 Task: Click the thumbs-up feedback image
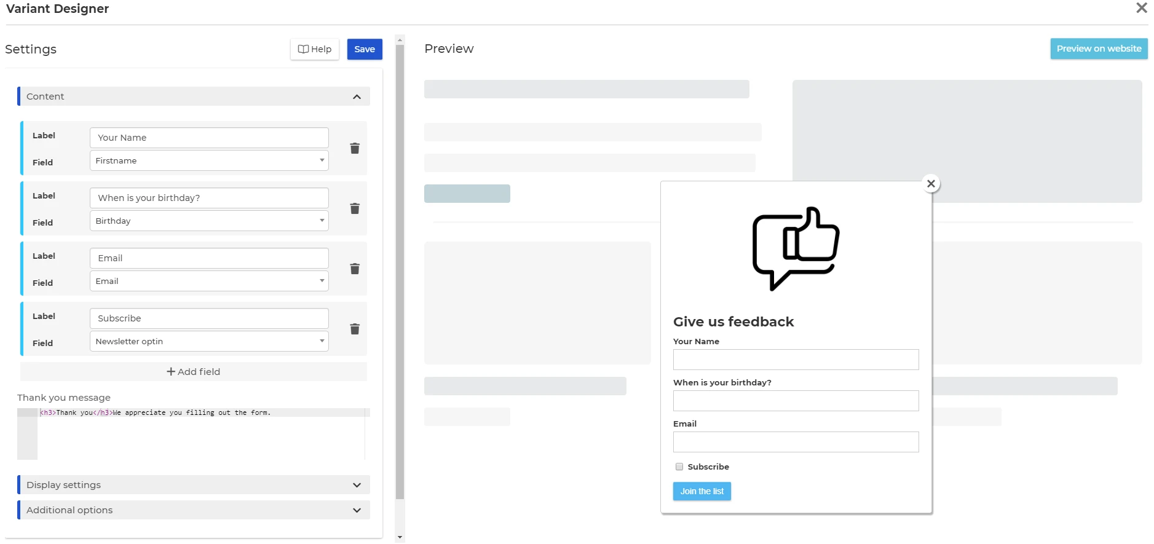coord(796,248)
